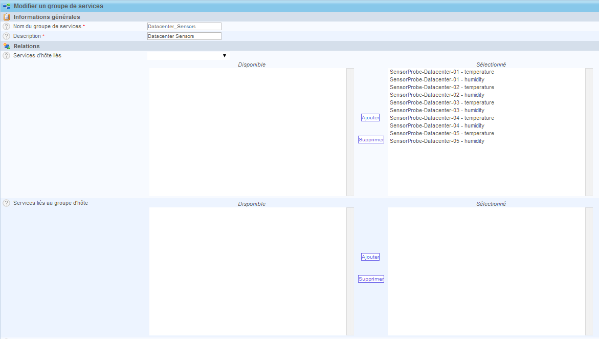The image size is (599, 339).
Task: Click help icon beside Services d'hôte liés
Action: click(x=7, y=55)
